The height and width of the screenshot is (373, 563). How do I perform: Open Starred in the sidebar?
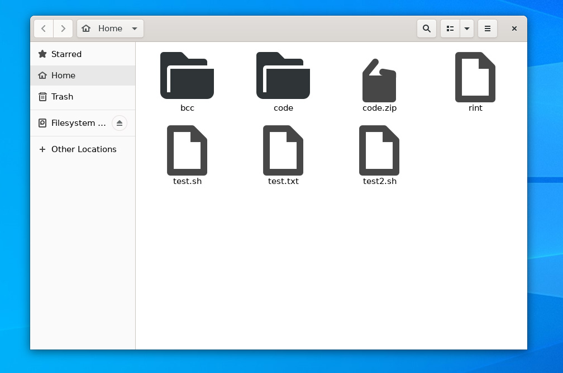point(66,54)
